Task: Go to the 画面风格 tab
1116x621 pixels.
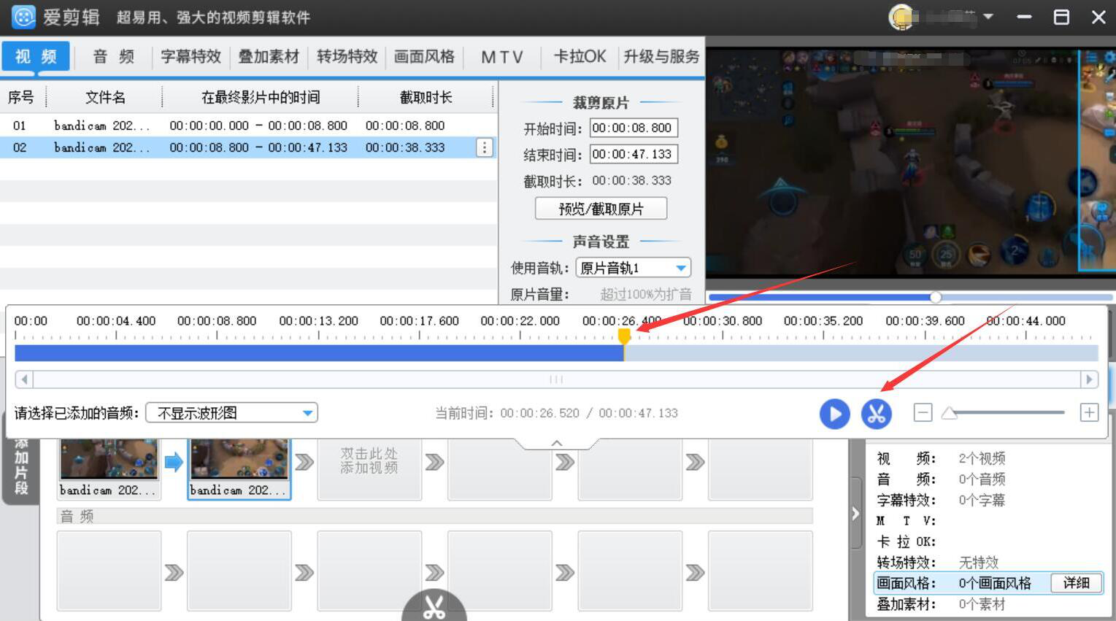Action: [424, 56]
